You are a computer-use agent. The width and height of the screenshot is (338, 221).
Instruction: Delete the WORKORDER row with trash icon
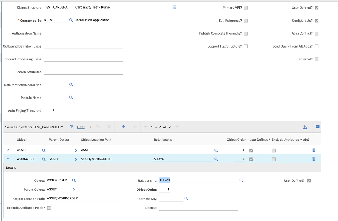click(313, 159)
